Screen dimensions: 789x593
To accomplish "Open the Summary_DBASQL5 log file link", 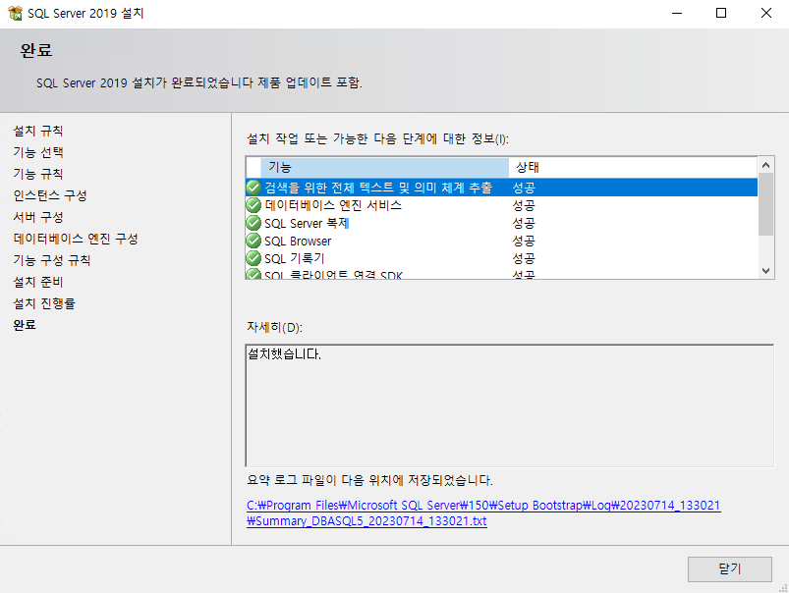I will [483, 513].
